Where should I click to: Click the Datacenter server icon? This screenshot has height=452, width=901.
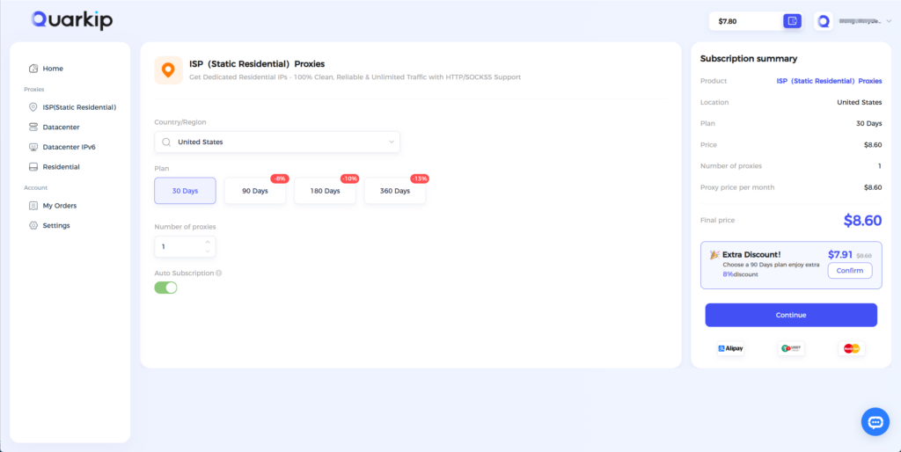(x=33, y=127)
